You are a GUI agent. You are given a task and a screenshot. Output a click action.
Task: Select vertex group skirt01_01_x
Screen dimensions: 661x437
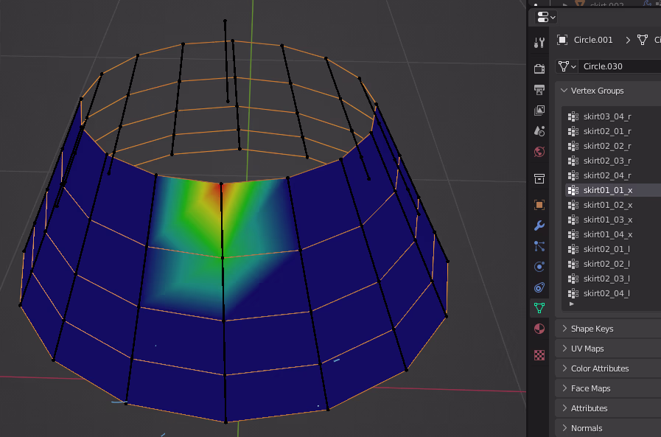(x=613, y=190)
